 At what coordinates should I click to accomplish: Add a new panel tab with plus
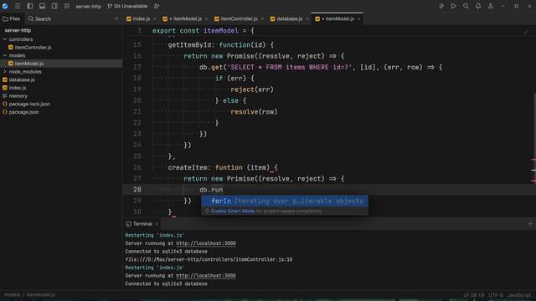116,18
